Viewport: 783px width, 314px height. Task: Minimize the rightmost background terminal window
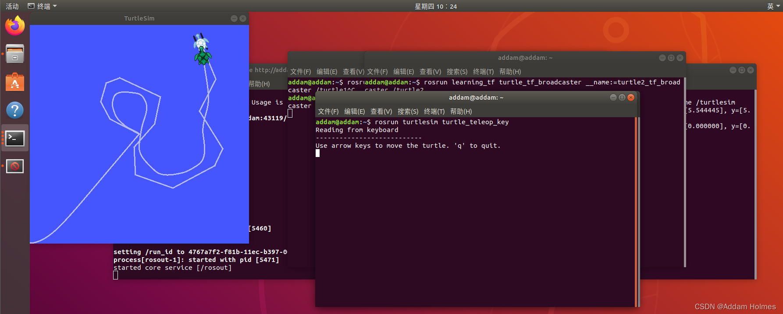(x=733, y=70)
